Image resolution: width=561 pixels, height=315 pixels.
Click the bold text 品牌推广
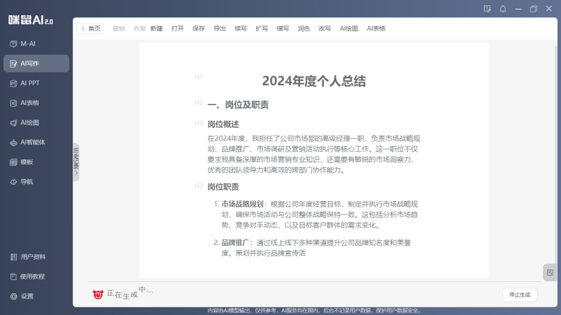point(235,243)
